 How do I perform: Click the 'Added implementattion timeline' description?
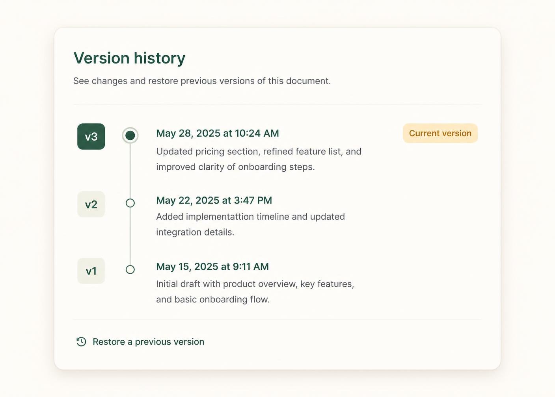click(250, 224)
